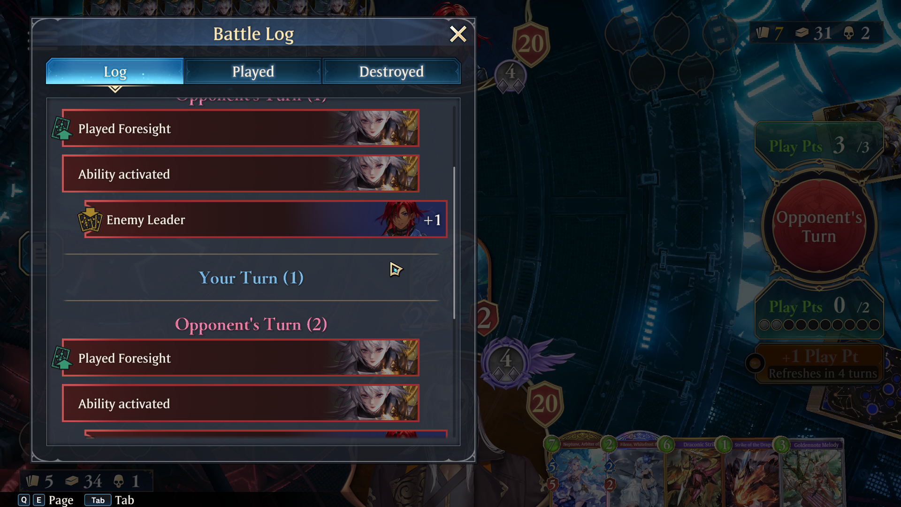Click the topmost Played Foresight card icon
901x507 pixels.
click(x=62, y=129)
